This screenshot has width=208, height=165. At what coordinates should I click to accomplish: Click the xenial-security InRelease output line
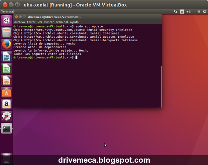73,30
